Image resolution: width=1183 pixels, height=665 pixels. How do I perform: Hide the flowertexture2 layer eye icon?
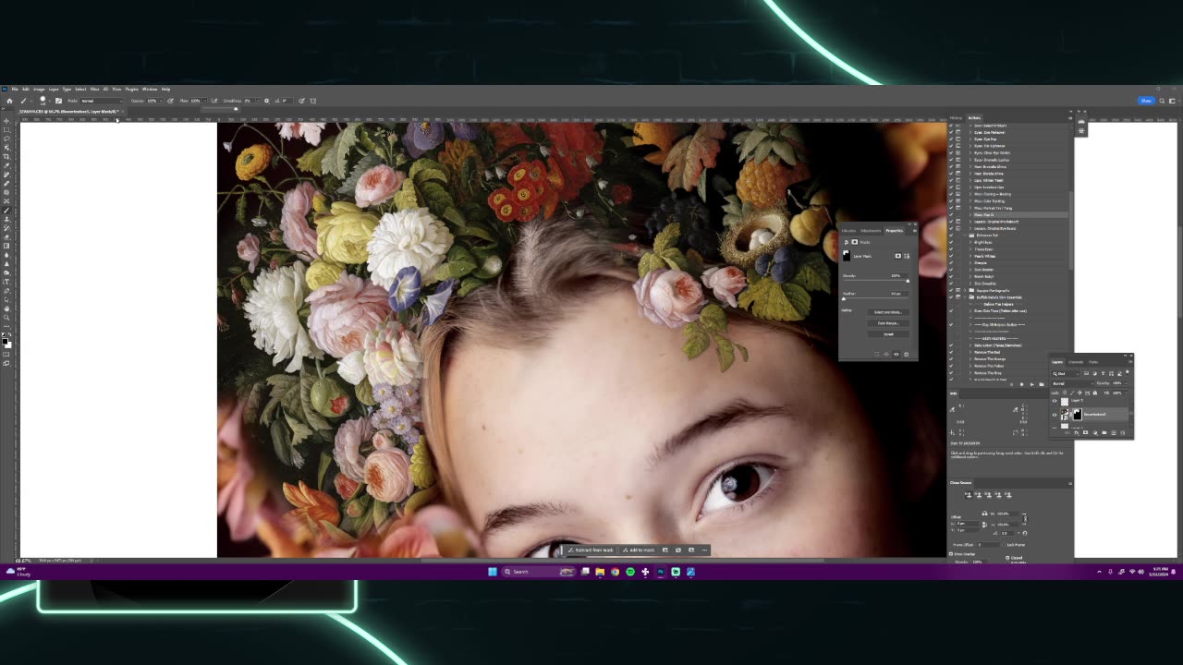pos(1055,415)
